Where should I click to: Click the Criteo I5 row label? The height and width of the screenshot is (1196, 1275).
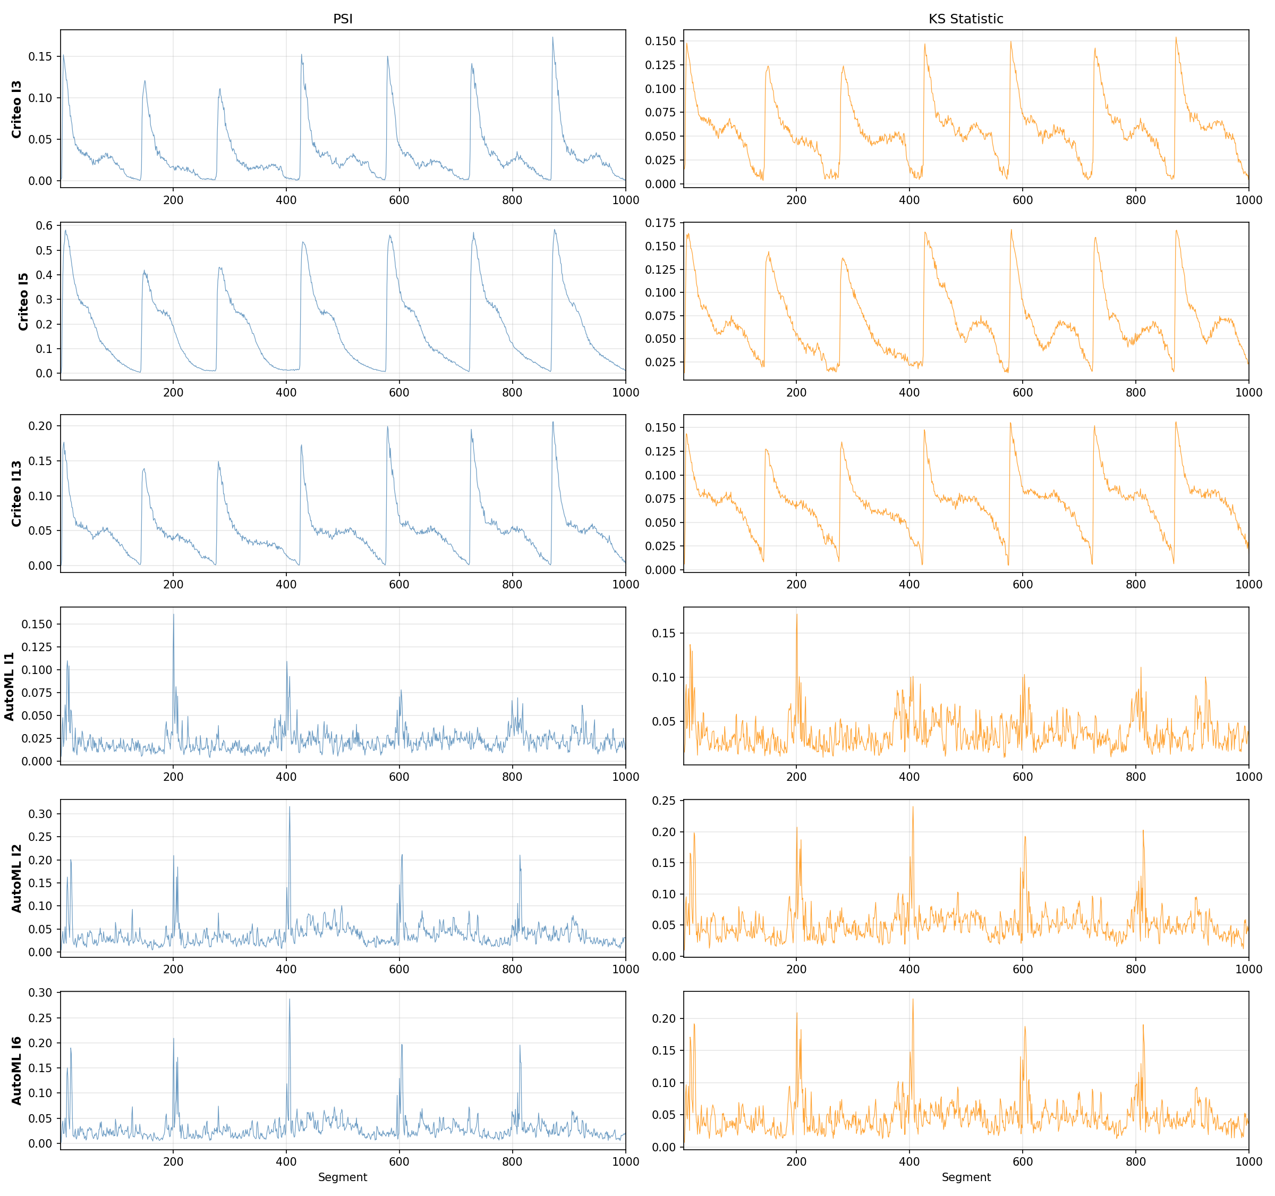[x=24, y=301]
